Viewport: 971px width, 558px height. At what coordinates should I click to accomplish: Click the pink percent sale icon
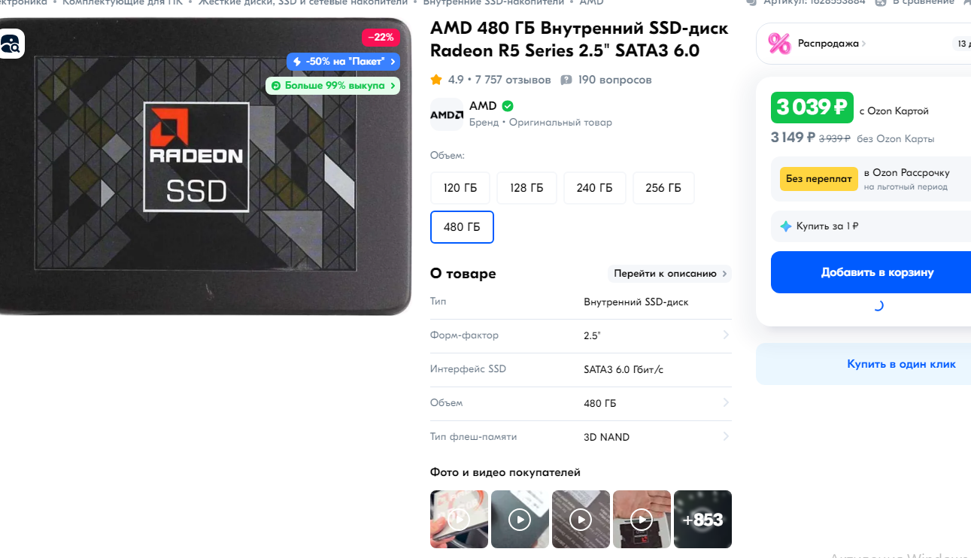coord(779,44)
